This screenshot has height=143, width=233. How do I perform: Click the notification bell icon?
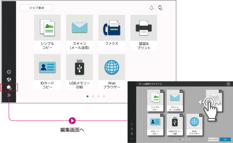[x=152, y=8]
